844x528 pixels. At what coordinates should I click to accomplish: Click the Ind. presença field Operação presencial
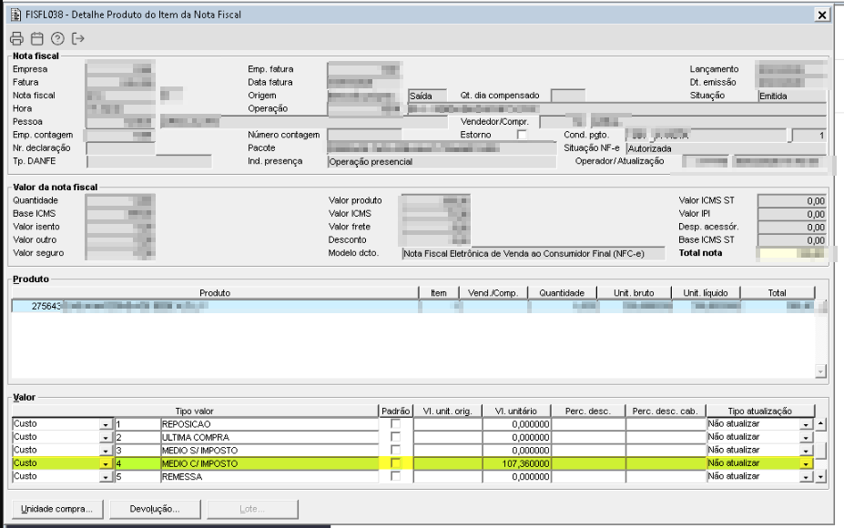pos(442,161)
